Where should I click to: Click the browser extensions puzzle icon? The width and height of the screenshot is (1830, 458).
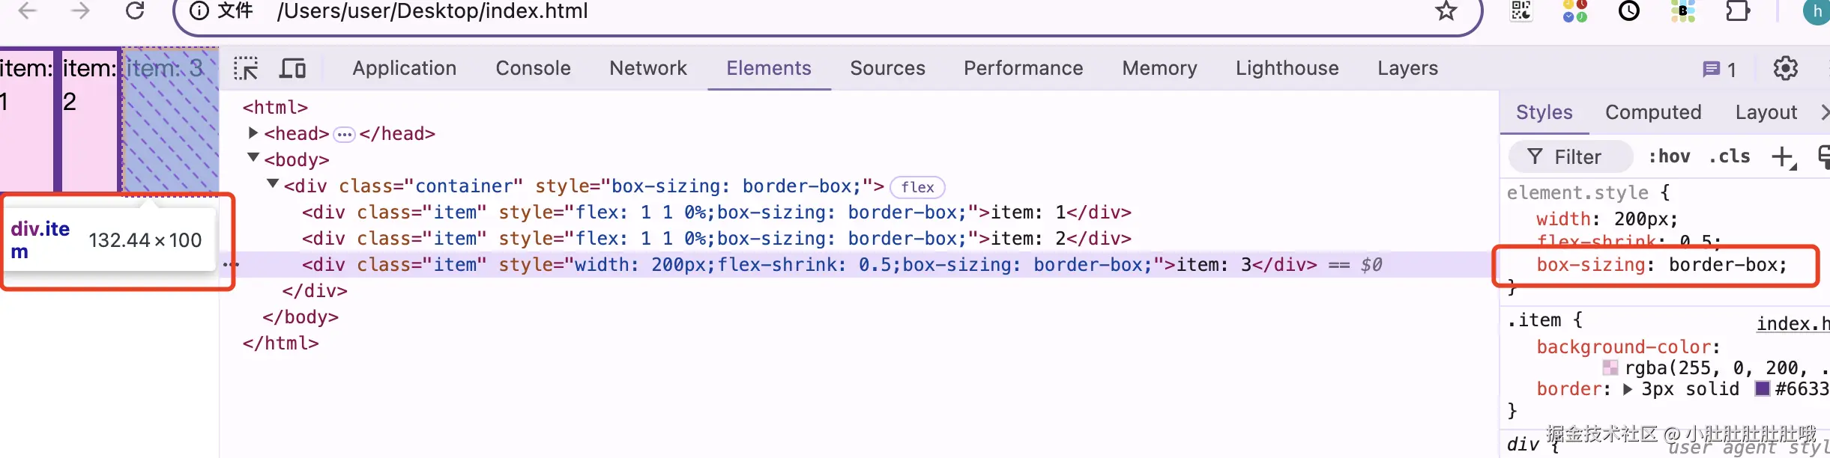pyautogui.click(x=1737, y=10)
